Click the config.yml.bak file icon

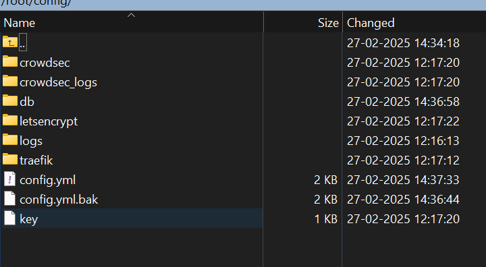point(9,198)
